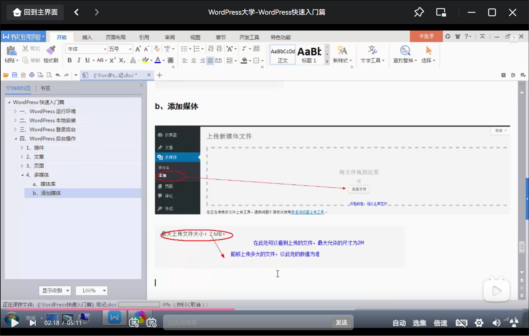This screenshot has width=529, height=336.
Task: Click the print icon in quick toolbar
Action: pyautogui.click(x=32, y=75)
